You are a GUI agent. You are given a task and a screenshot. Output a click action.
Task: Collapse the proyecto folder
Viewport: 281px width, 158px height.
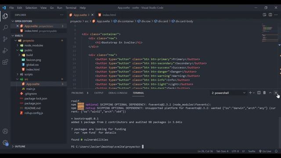coord(16,40)
